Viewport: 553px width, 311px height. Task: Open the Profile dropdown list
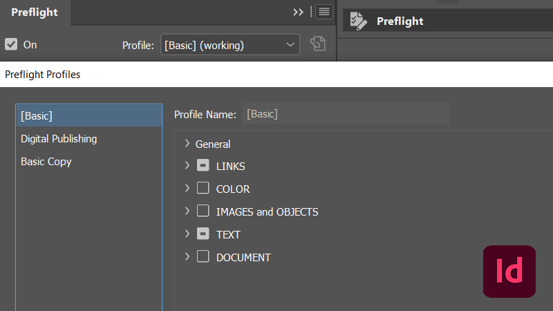(x=230, y=45)
